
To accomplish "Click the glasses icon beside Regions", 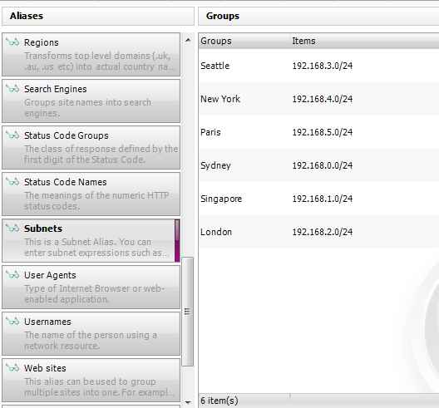I will 12,42.
